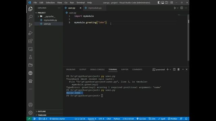This screenshot has height=121, width=216.
Task: Change end of line sequence CRLF
Action: click(109, 119)
